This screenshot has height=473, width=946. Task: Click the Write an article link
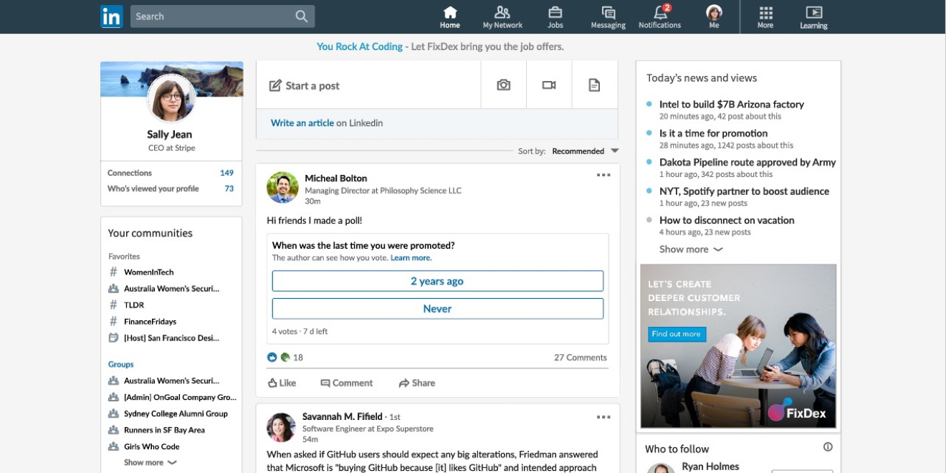click(x=302, y=123)
